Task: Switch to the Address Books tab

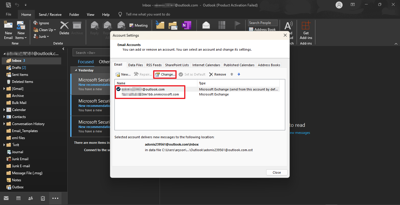Action: coord(269,65)
